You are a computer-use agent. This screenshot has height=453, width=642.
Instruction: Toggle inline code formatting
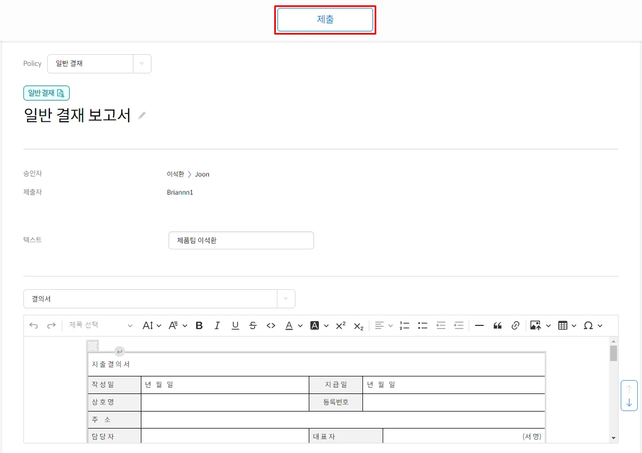pos(271,325)
